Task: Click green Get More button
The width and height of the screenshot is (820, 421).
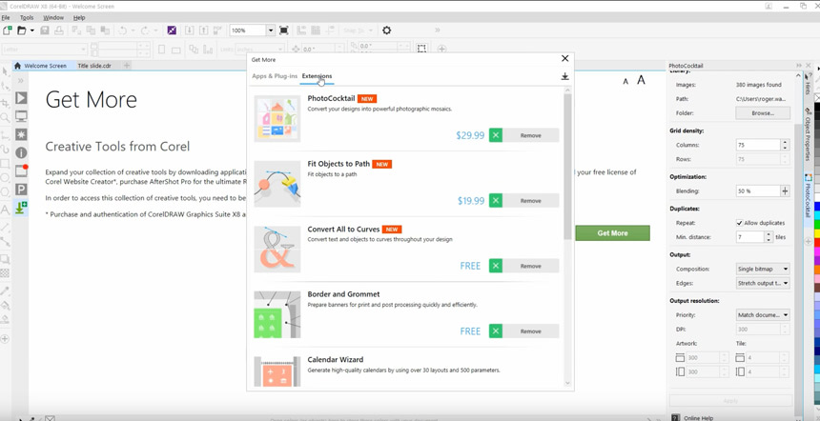Action: [612, 233]
